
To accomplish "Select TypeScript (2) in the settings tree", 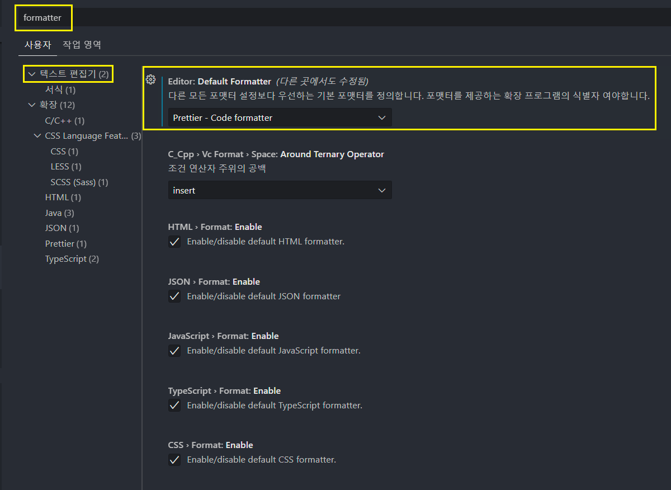I will (x=72, y=259).
